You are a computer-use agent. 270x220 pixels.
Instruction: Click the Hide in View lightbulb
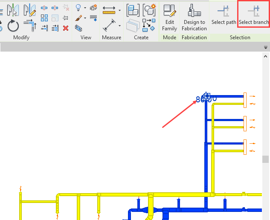tap(78, 8)
